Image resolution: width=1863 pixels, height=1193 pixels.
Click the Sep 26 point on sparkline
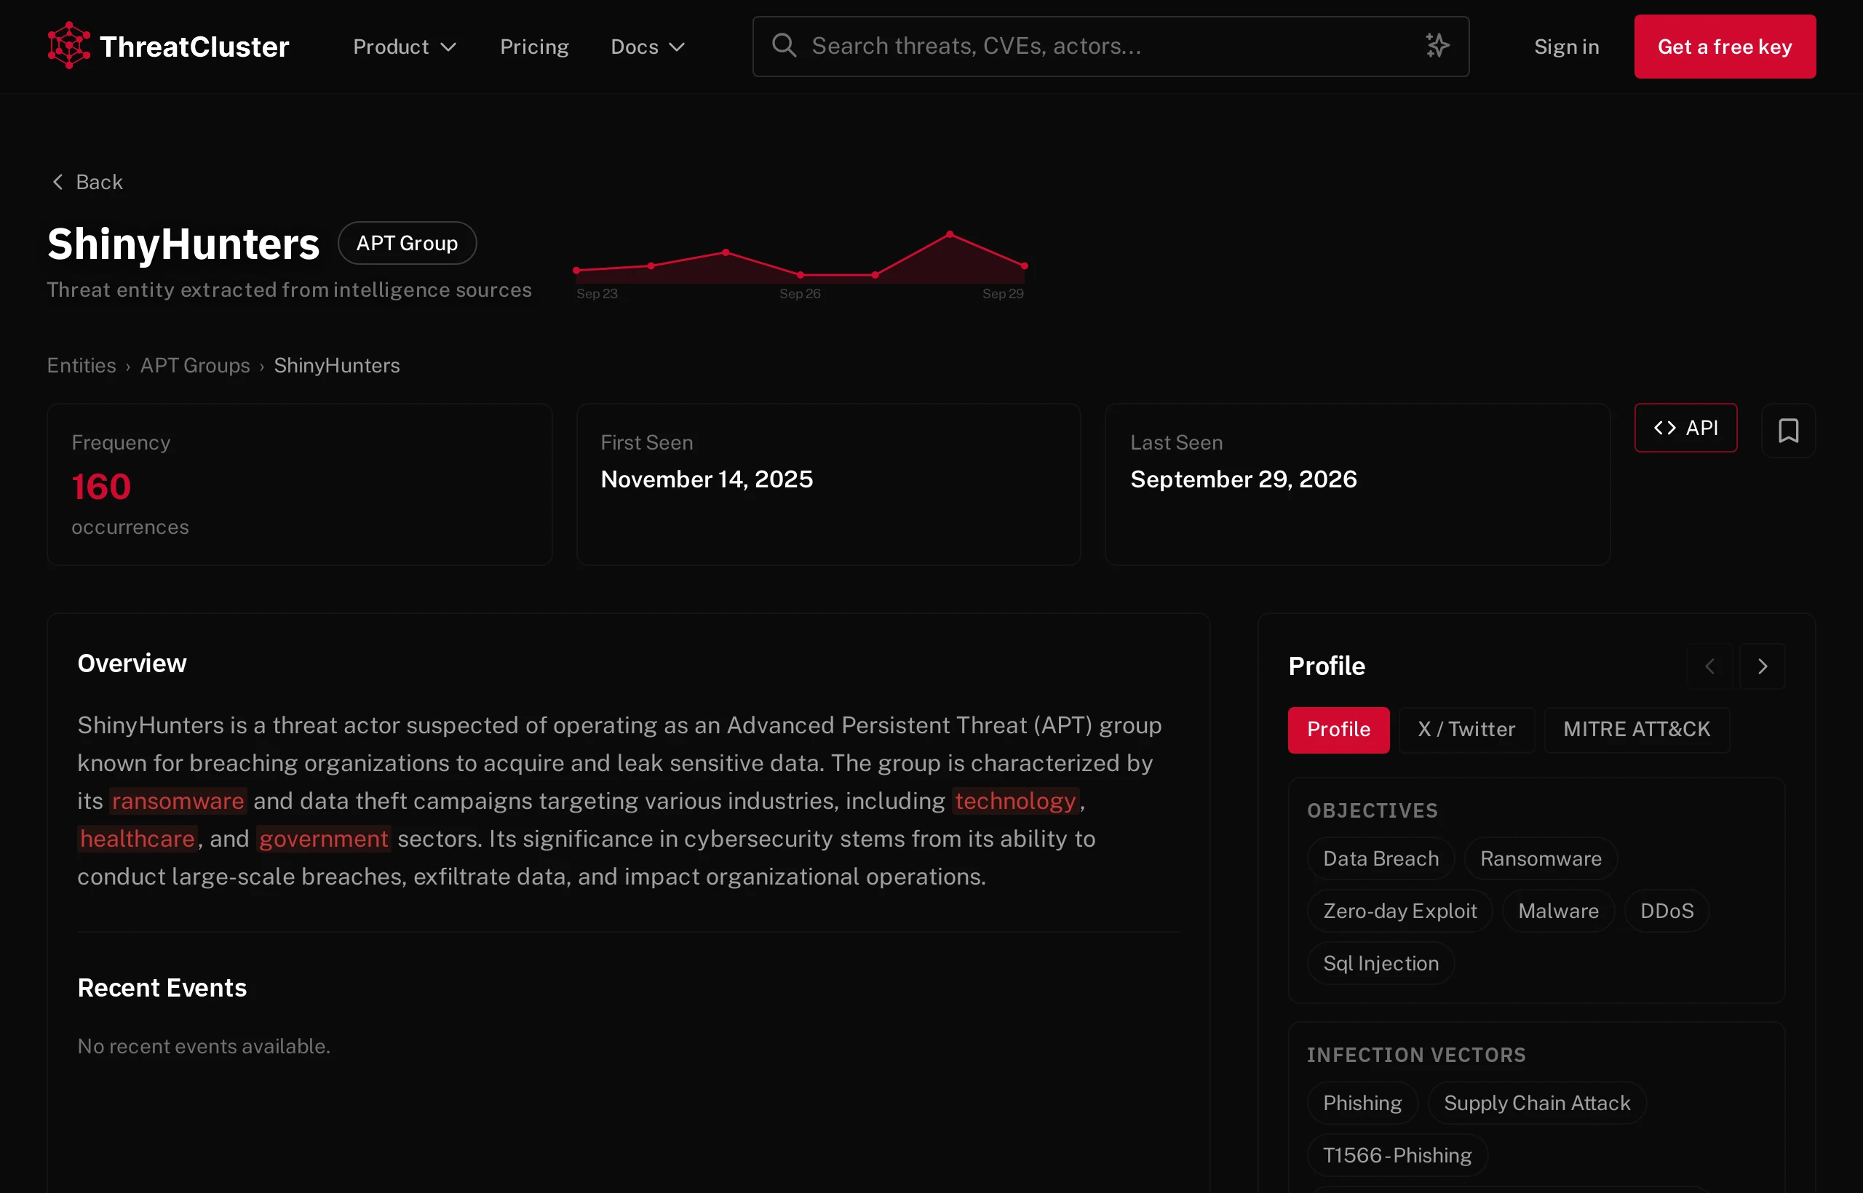801,275
